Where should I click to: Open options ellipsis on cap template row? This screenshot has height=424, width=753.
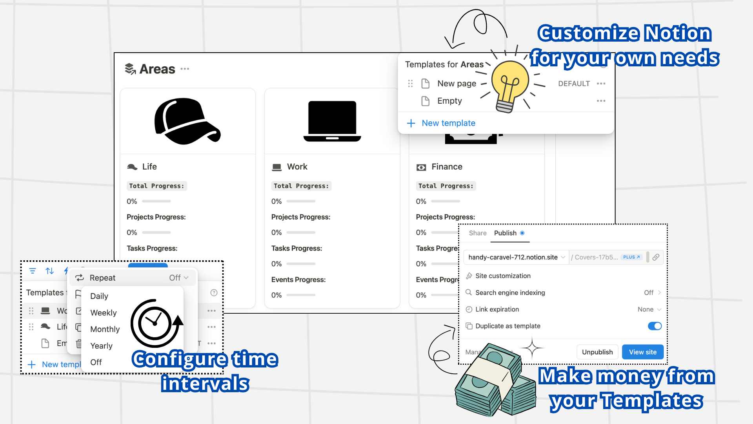(211, 327)
